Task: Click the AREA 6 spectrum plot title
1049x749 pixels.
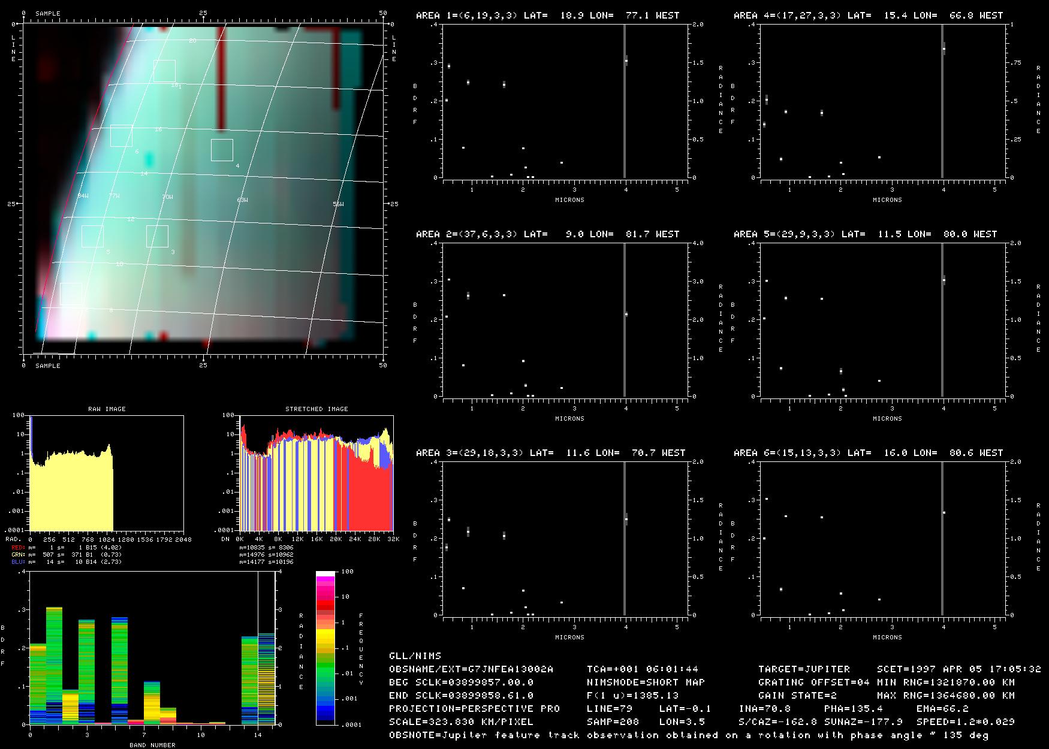Action: (868, 453)
